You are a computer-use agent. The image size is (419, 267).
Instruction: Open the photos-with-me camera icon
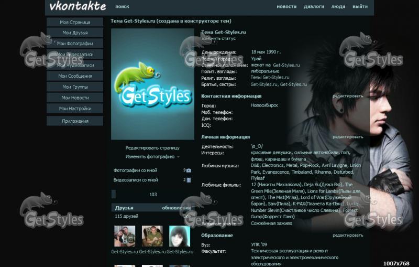tap(189, 170)
